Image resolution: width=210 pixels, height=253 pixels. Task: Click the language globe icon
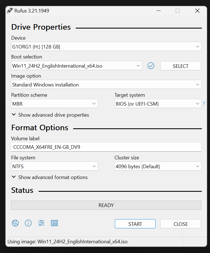click(x=15, y=223)
